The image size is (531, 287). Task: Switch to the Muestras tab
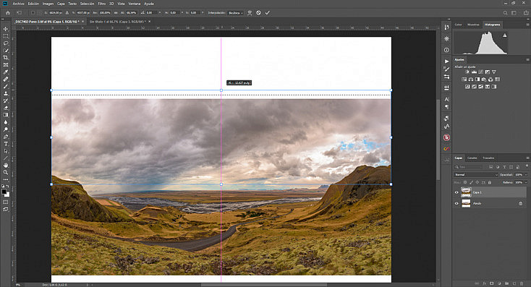(x=473, y=25)
